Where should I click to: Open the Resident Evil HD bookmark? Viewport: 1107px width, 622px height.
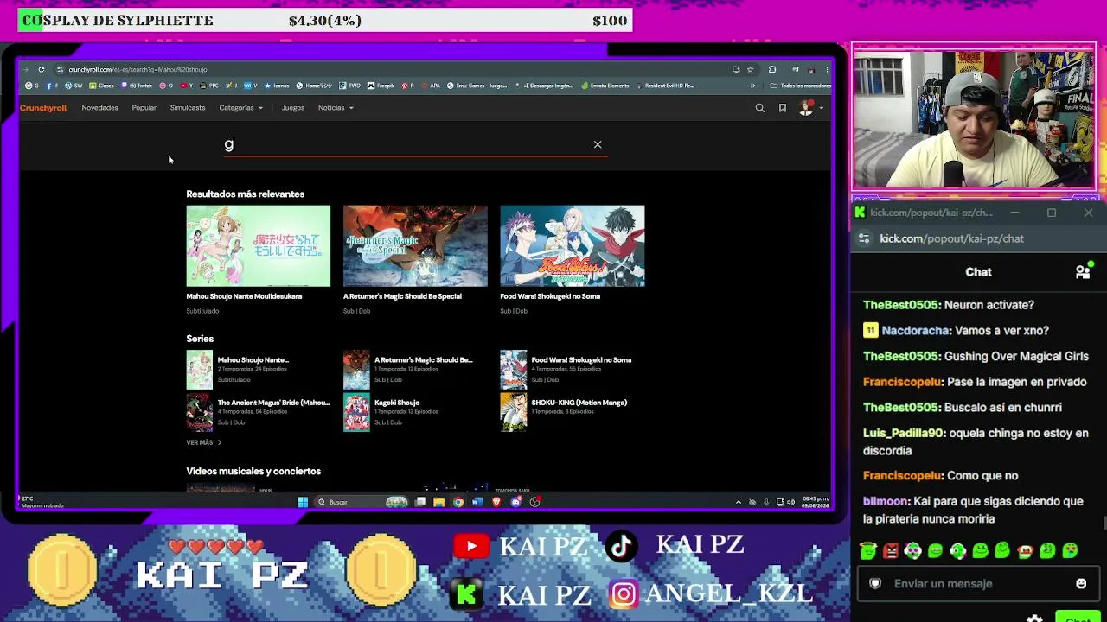click(x=666, y=86)
